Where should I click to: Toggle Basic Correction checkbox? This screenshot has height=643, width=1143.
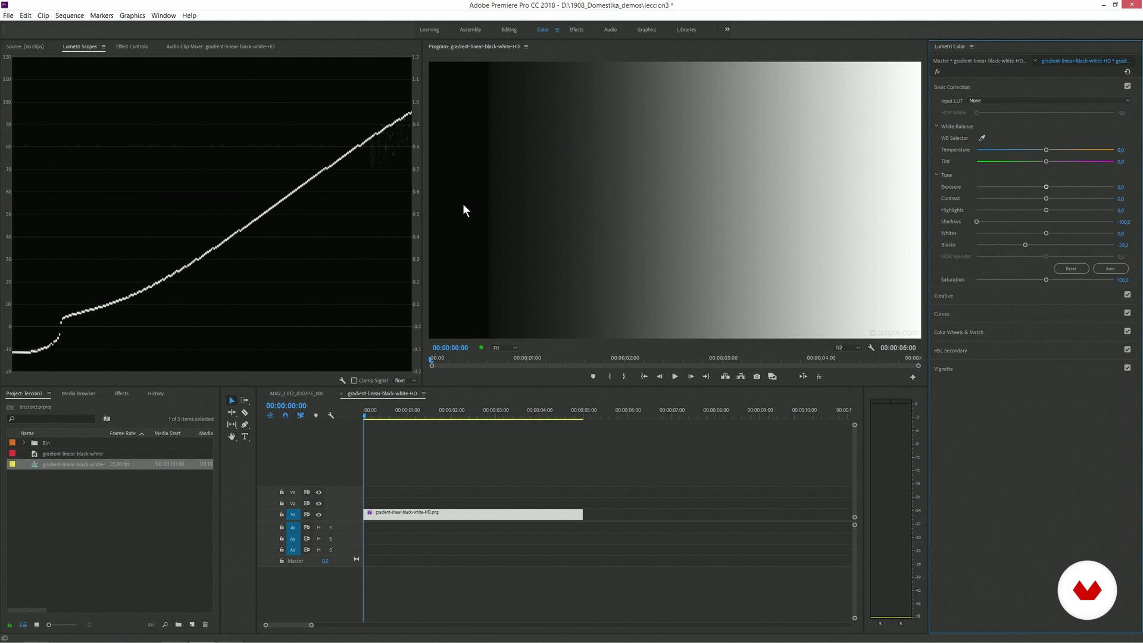[1127, 86]
